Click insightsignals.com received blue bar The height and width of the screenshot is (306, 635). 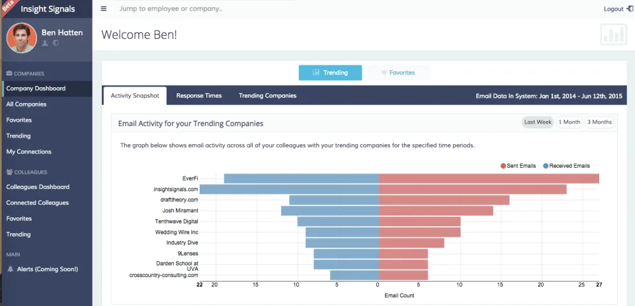[289, 189]
